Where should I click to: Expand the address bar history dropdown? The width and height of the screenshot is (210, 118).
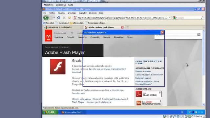point(169,18)
